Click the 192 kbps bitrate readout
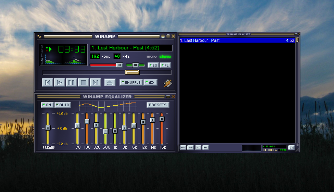The width and height of the screenshot is (334, 192). (x=95, y=56)
